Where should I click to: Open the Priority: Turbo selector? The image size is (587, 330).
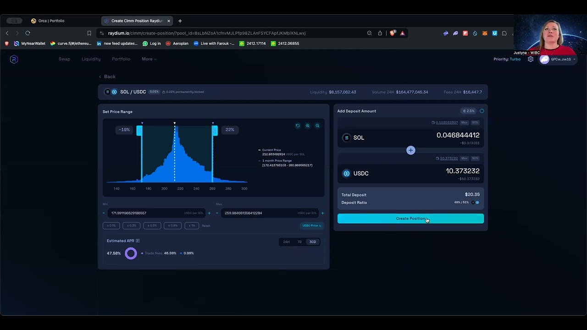(507, 59)
